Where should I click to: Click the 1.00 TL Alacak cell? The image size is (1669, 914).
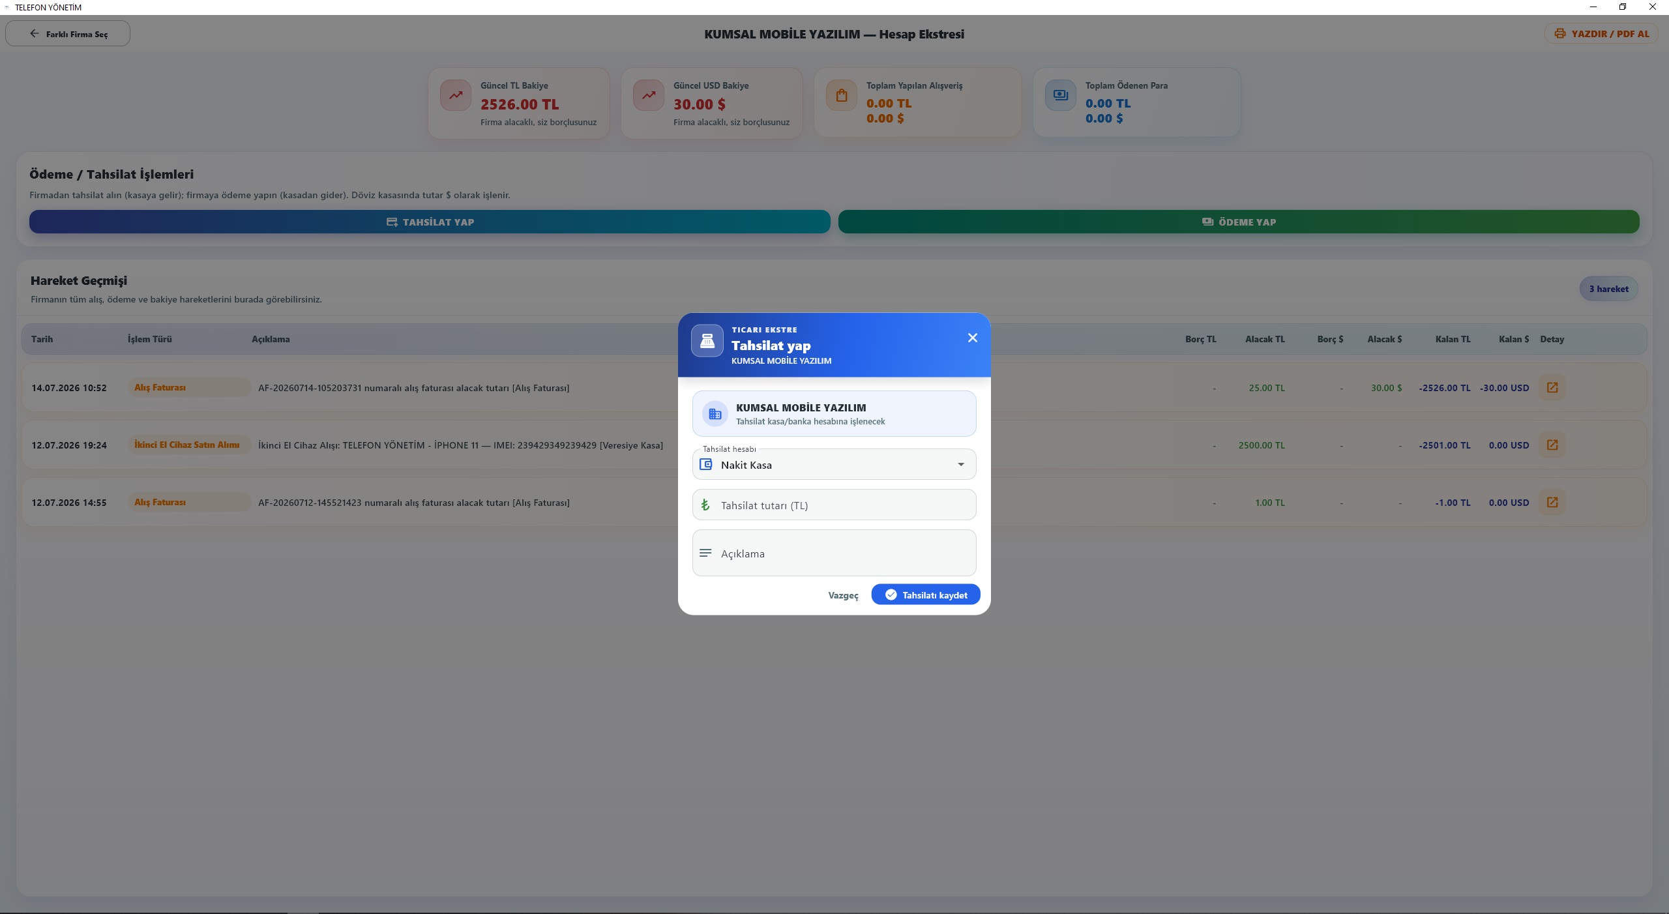pyautogui.click(x=1270, y=503)
